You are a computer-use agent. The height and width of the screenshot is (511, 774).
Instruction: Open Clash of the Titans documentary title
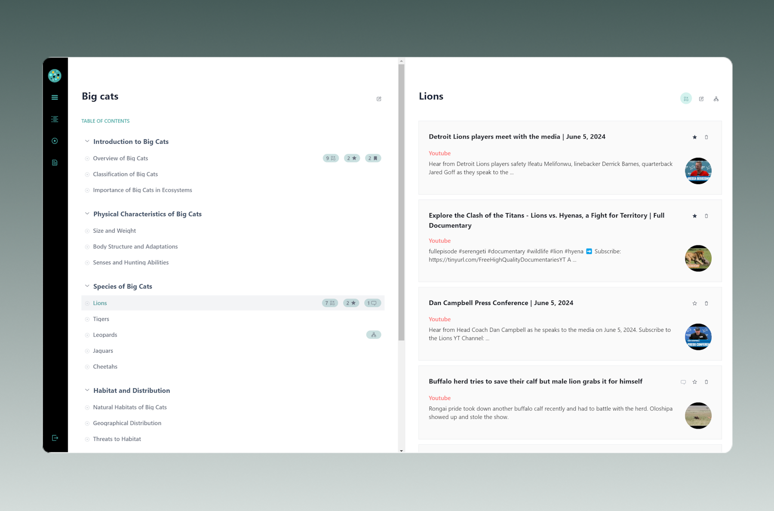(x=547, y=220)
